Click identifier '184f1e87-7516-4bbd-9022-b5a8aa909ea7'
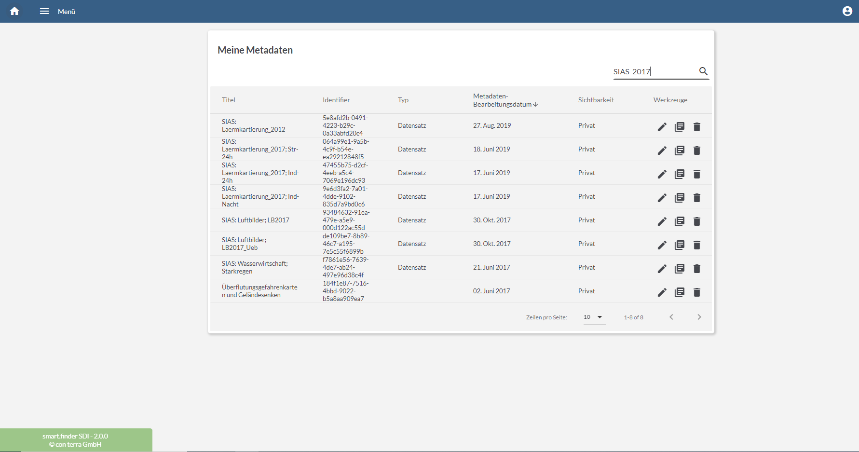The image size is (859, 452). click(x=345, y=291)
